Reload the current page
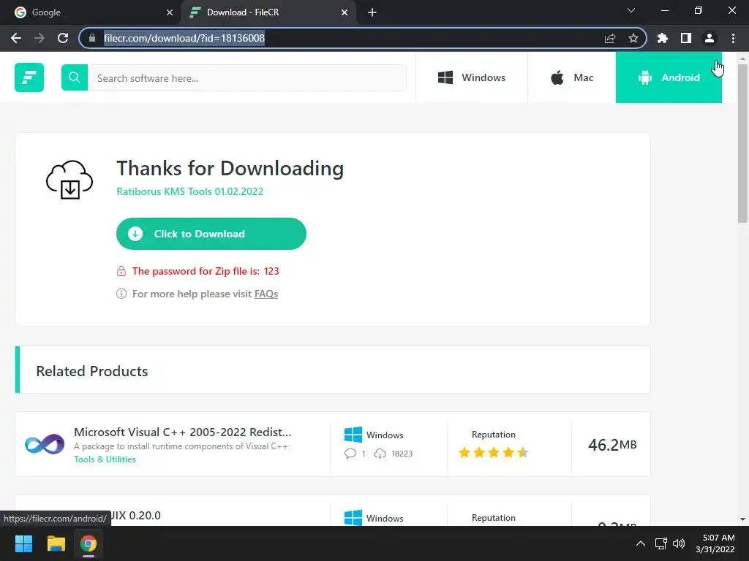The height and width of the screenshot is (561, 749). [63, 38]
